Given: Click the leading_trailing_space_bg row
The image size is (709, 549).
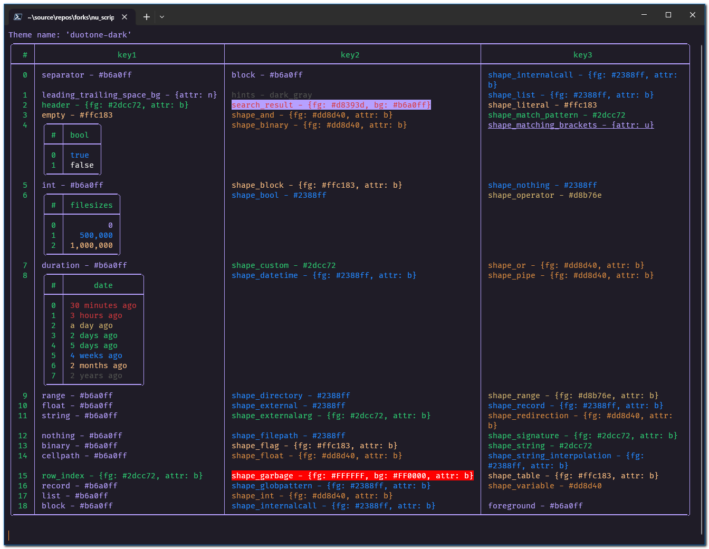Looking at the screenshot, I should click(x=130, y=95).
